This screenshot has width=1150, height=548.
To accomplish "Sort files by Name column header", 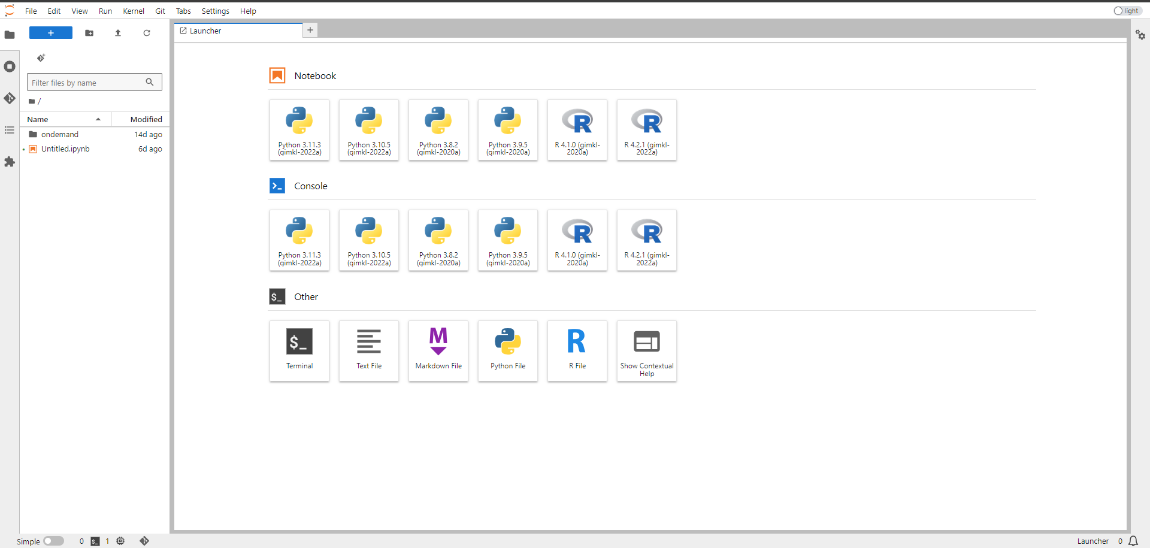I will point(37,119).
